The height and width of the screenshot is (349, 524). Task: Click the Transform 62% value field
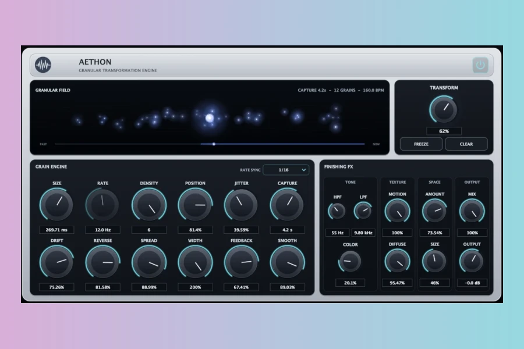tap(444, 131)
